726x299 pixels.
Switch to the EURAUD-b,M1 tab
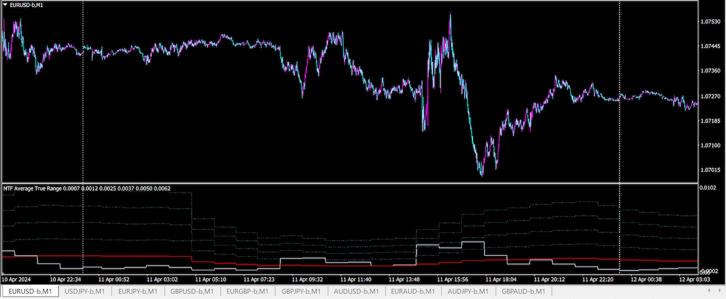413,291
